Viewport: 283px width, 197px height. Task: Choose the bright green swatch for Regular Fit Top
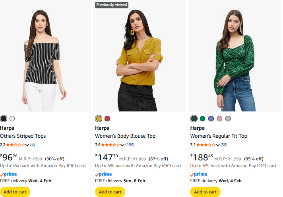pyautogui.click(x=203, y=119)
